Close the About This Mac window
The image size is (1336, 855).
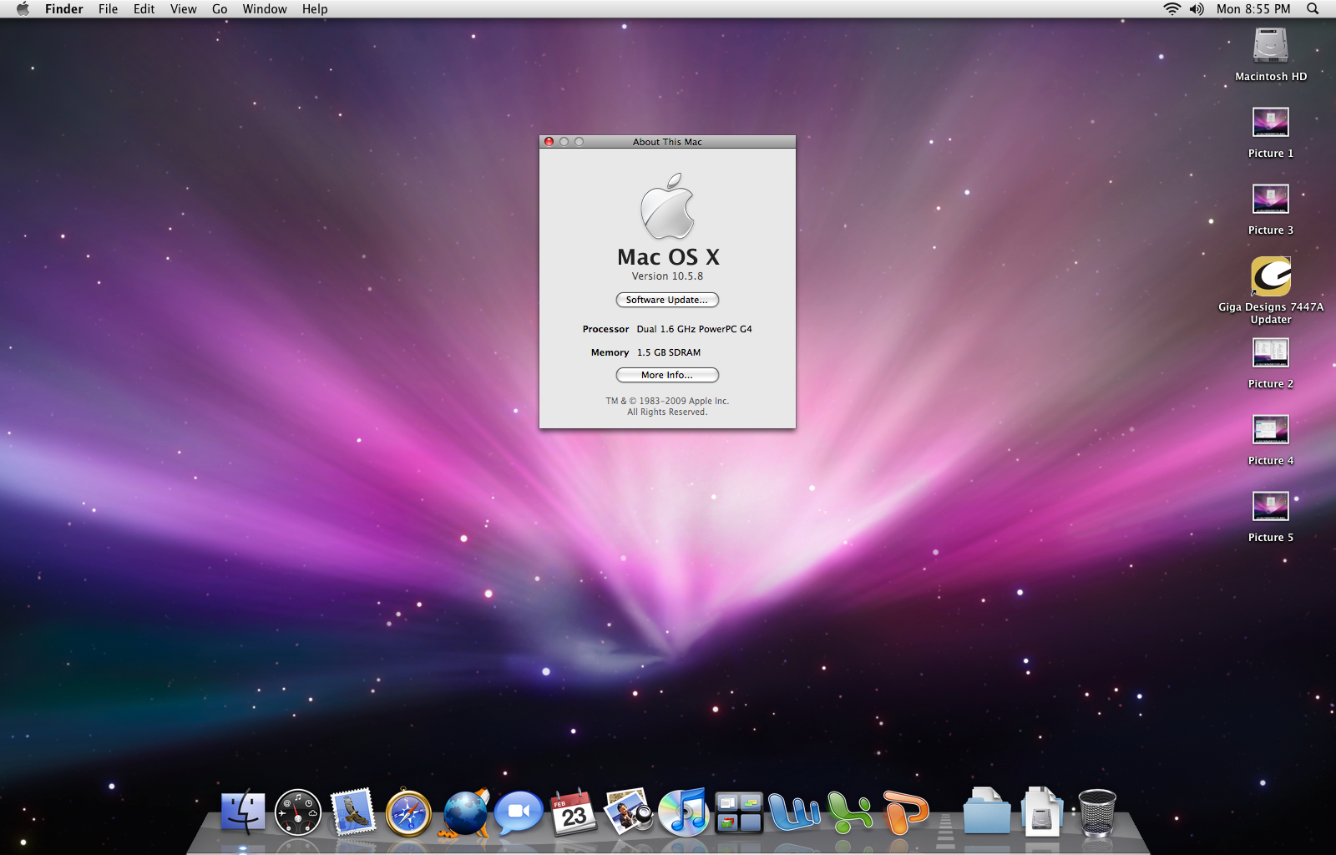tap(549, 142)
